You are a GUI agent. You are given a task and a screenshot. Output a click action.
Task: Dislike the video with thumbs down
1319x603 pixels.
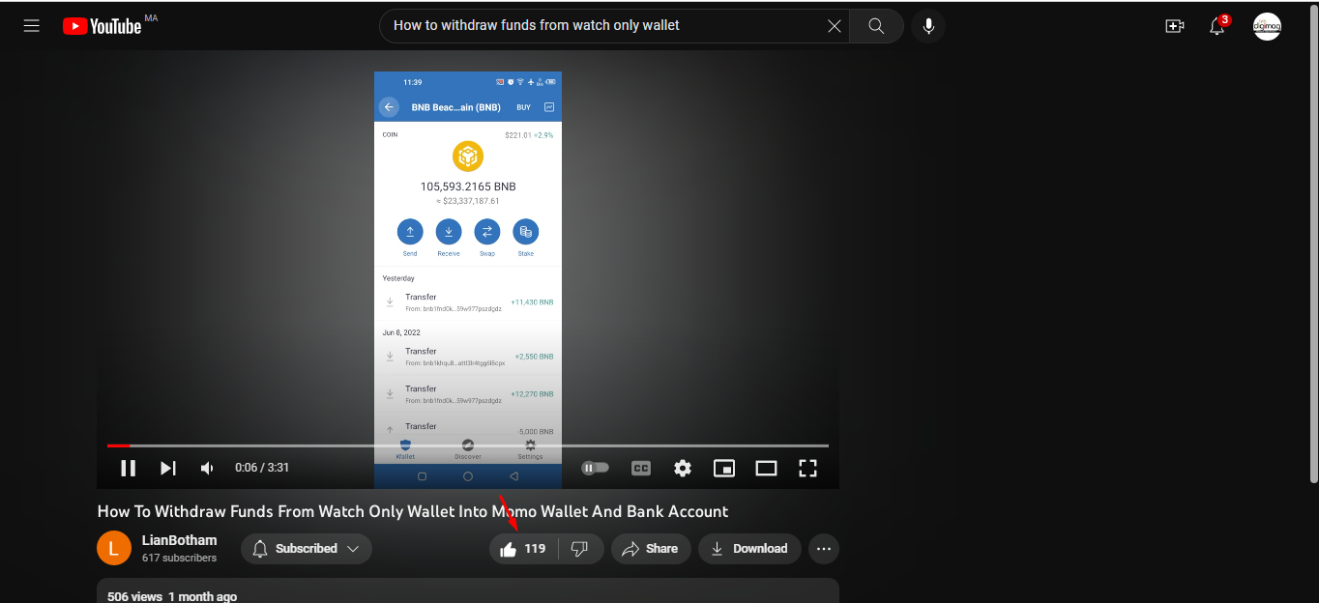click(580, 549)
